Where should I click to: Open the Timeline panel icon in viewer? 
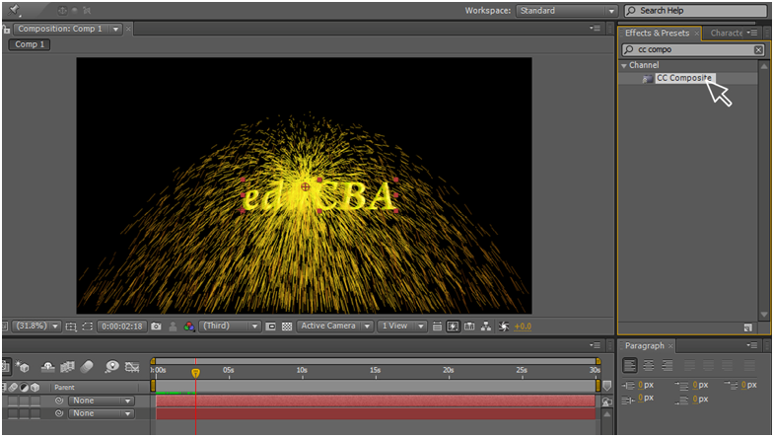pyautogui.click(x=469, y=327)
